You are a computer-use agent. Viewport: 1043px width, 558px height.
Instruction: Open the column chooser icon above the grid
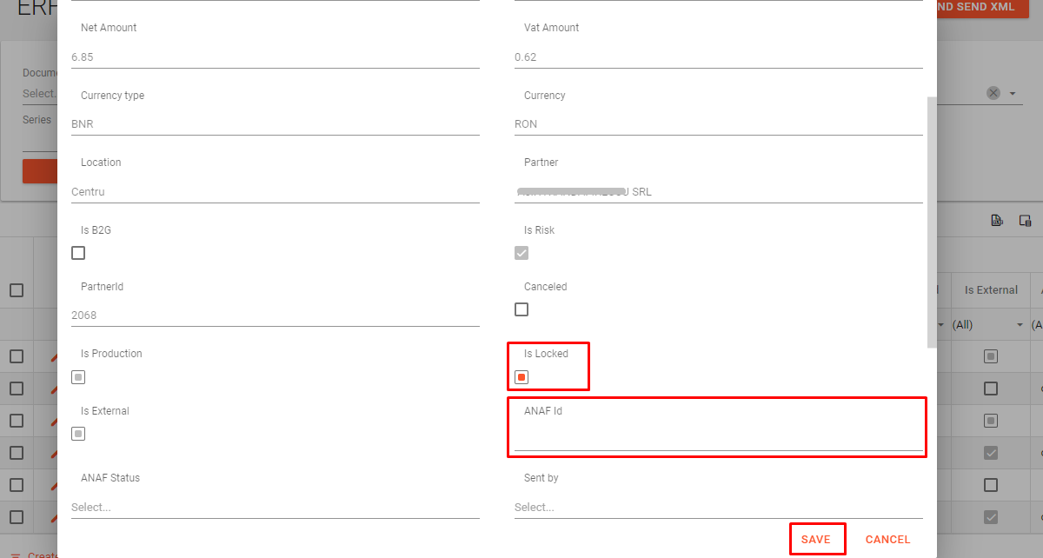(x=1025, y=221)
